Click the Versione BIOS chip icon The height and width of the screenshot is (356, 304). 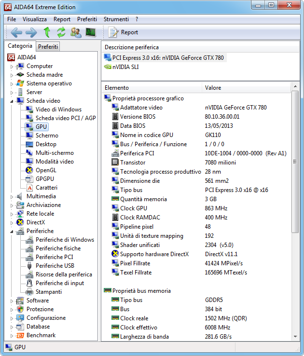click(115, 116)
